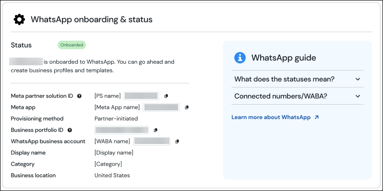Screen dimensions: 383x191
Task: Expand 'What does the statuses mean?' section
Action: click(x=297, y=79)
